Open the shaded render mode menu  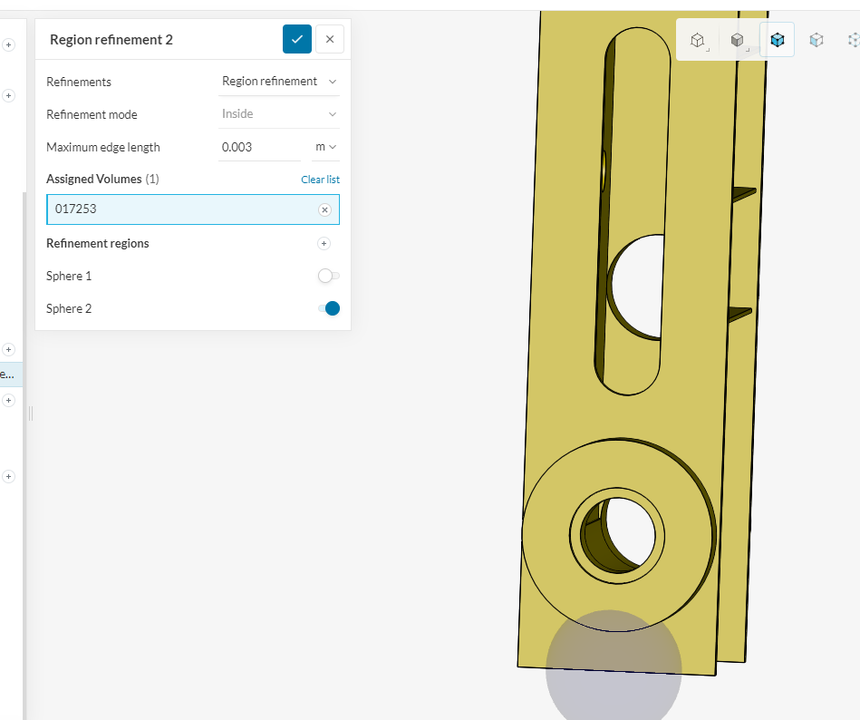pyautogui.click(x=738, y=40)
